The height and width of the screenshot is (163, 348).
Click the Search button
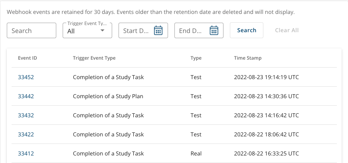[x=247, y=30]
